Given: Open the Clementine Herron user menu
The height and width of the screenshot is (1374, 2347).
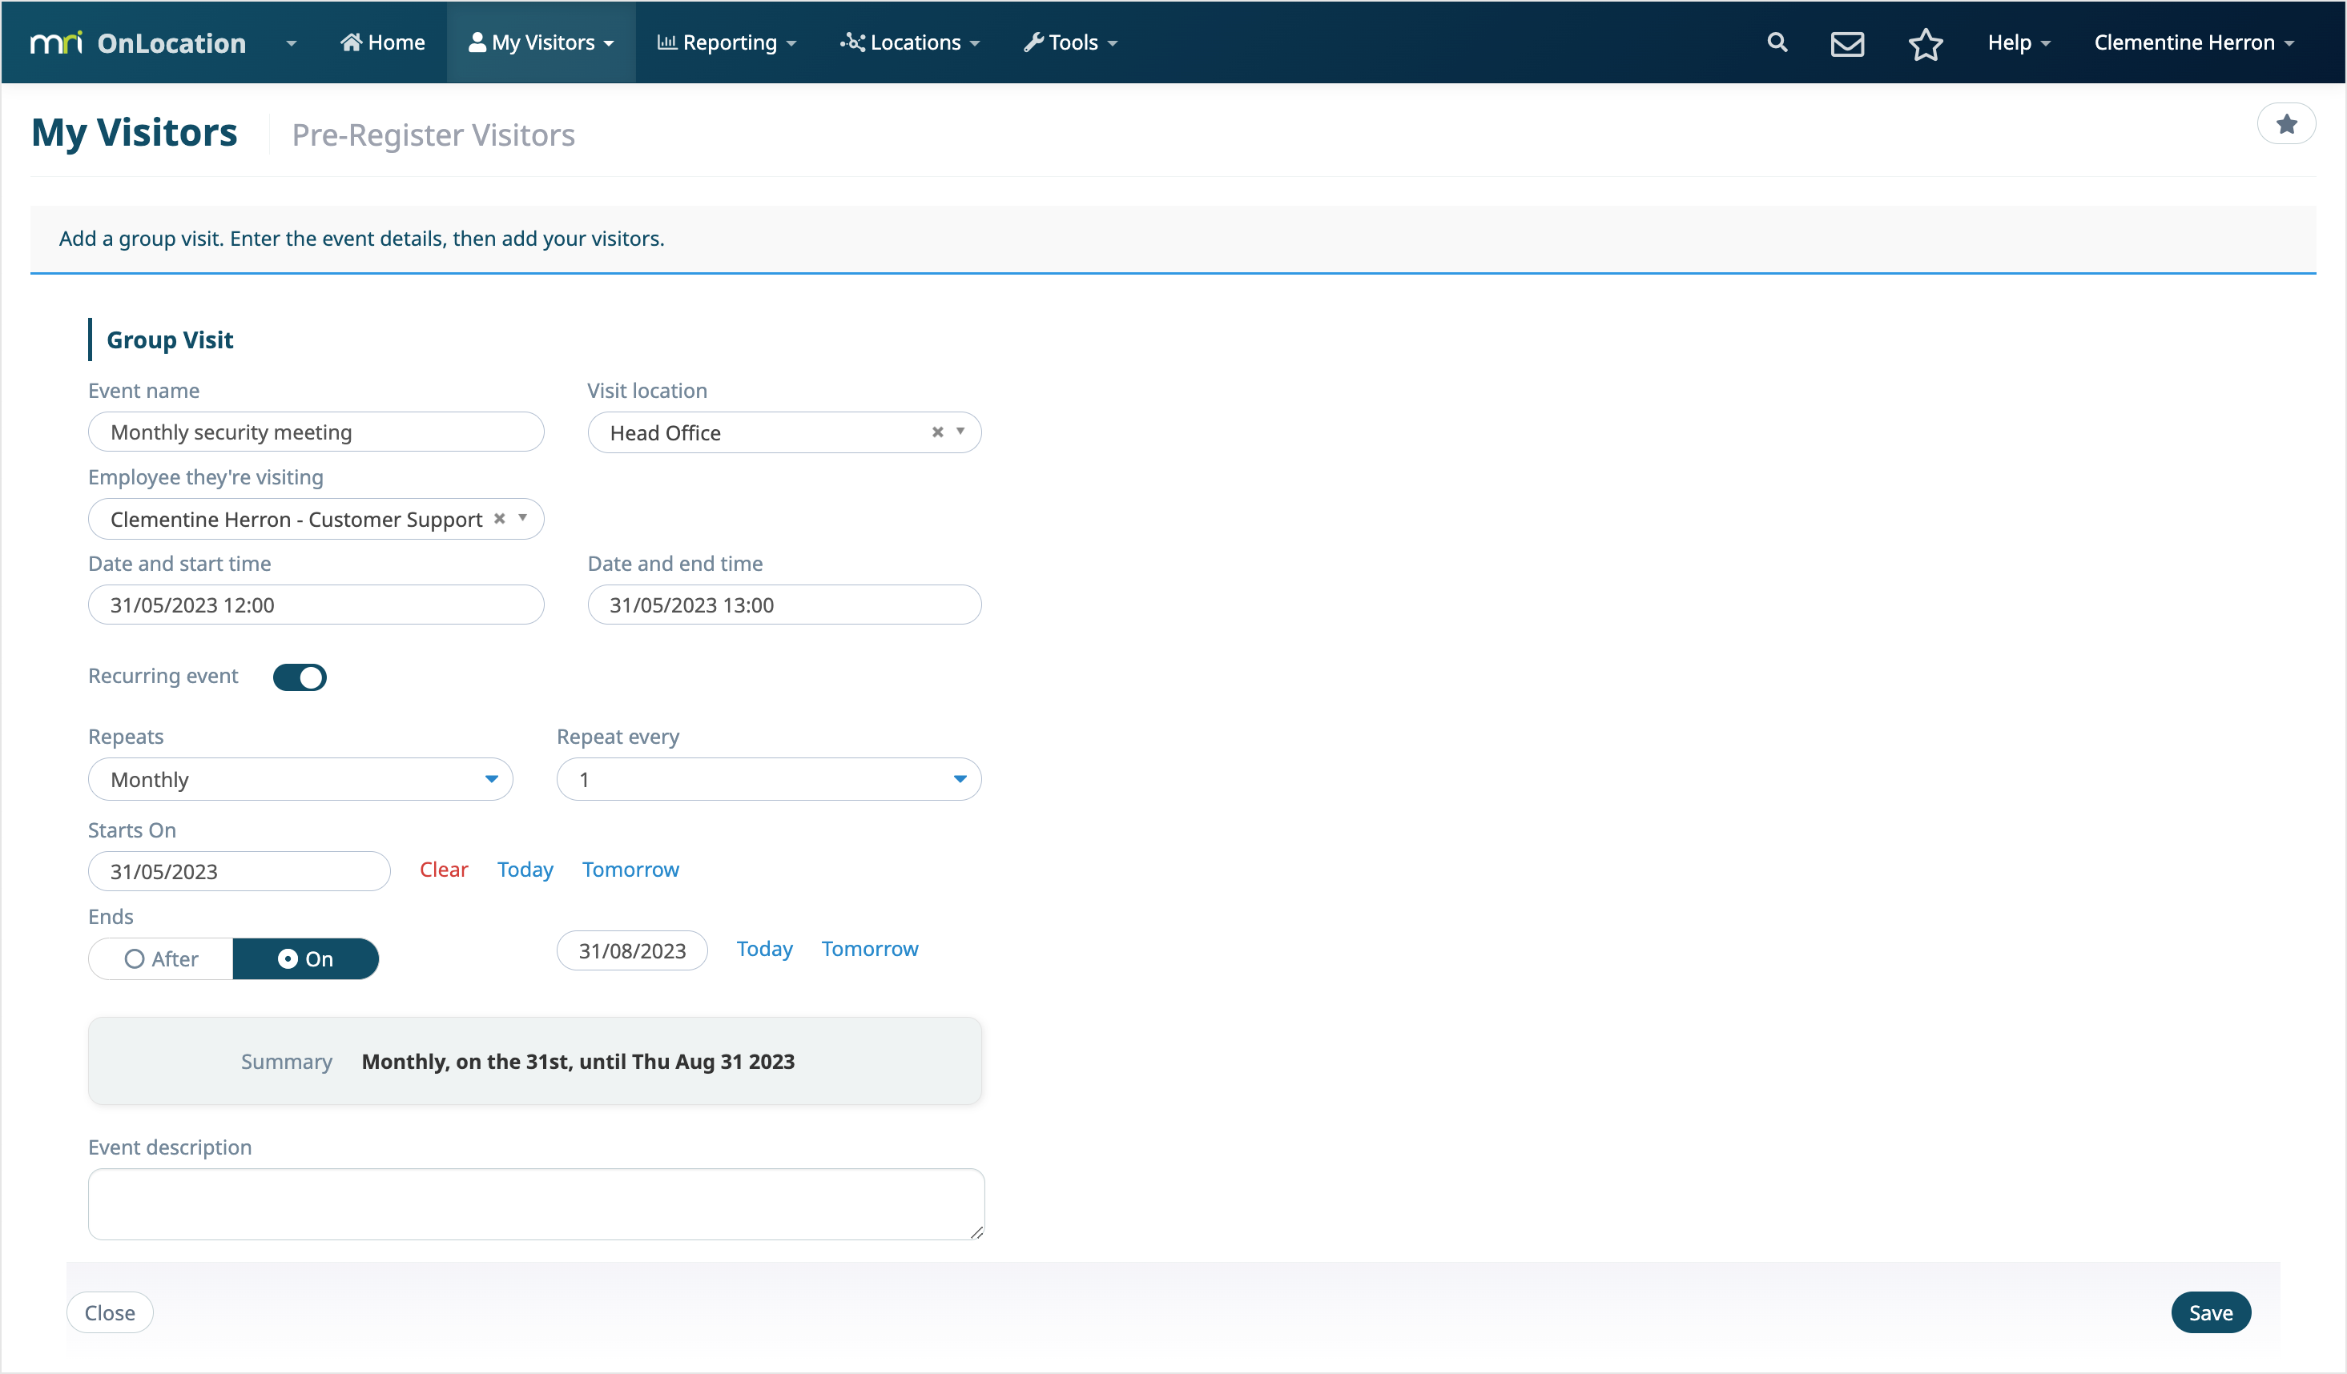Looking at the screenshot, I should 2193,42.
